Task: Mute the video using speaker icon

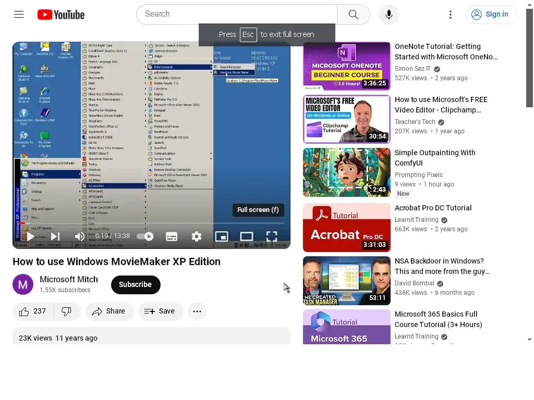Action: (x=79, y=236)
